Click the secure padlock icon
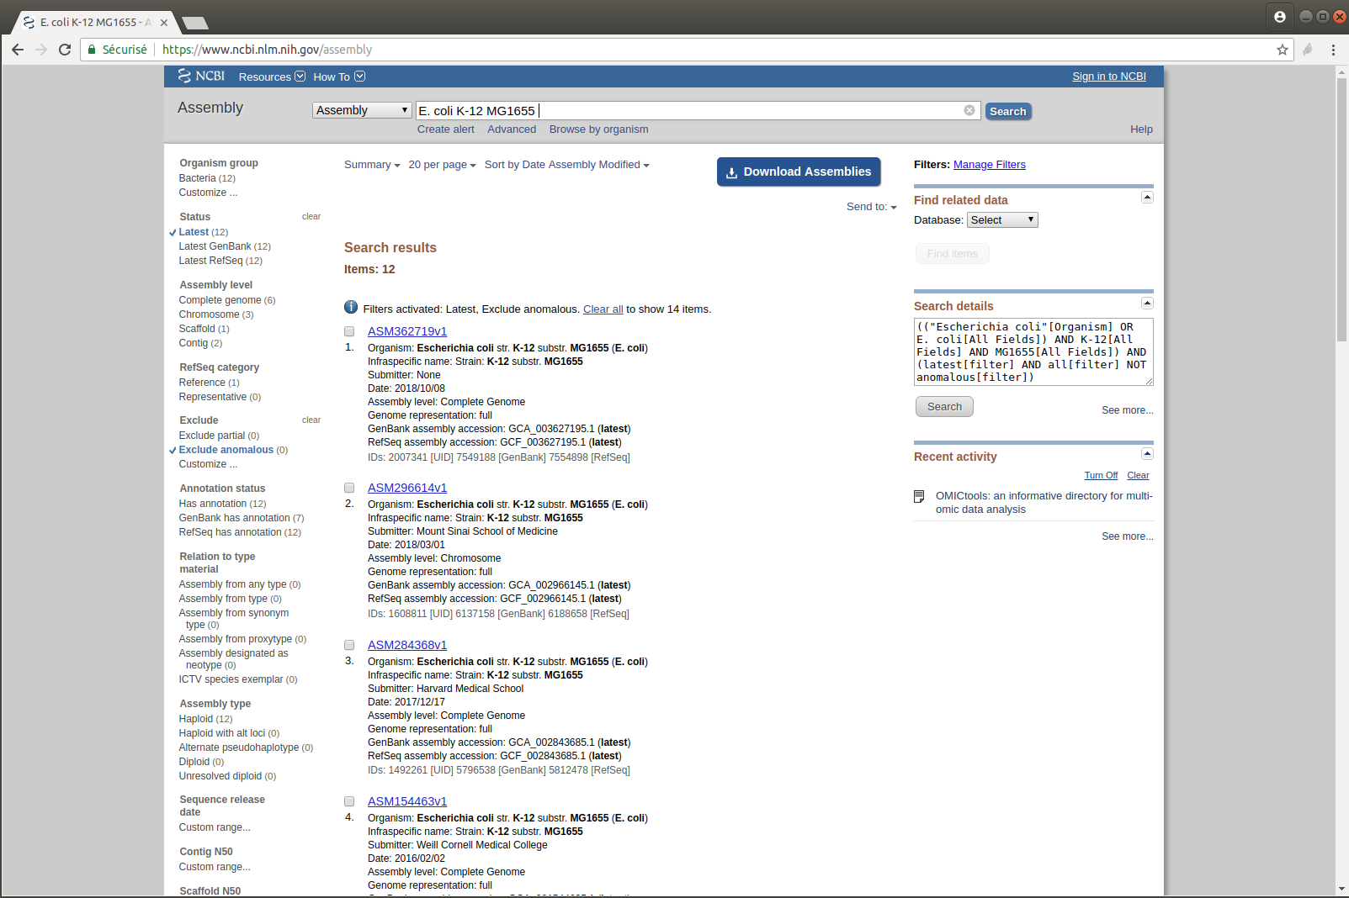 92,50
